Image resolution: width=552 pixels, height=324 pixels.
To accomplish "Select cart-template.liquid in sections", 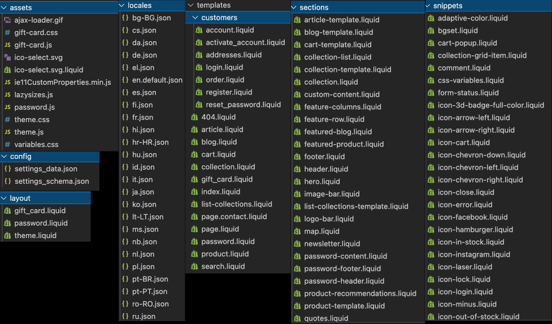I will coord(337,45).
